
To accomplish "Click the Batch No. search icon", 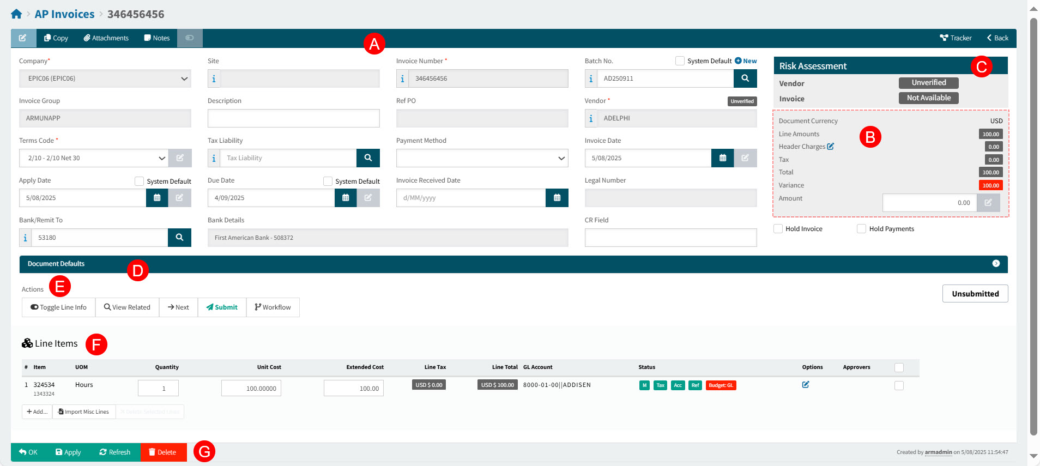I will [x=745, y=78].
